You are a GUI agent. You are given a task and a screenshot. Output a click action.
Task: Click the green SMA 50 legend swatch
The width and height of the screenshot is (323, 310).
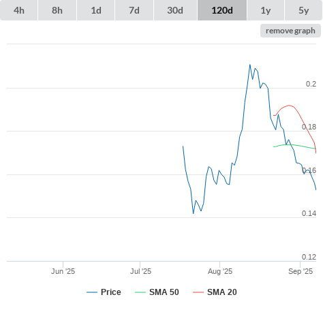pyautogui.click(x=140, y=292)
